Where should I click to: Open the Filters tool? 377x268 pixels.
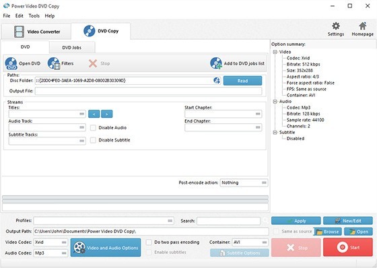61,63
